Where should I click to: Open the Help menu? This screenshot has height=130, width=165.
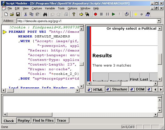click(x=96, y=8)
